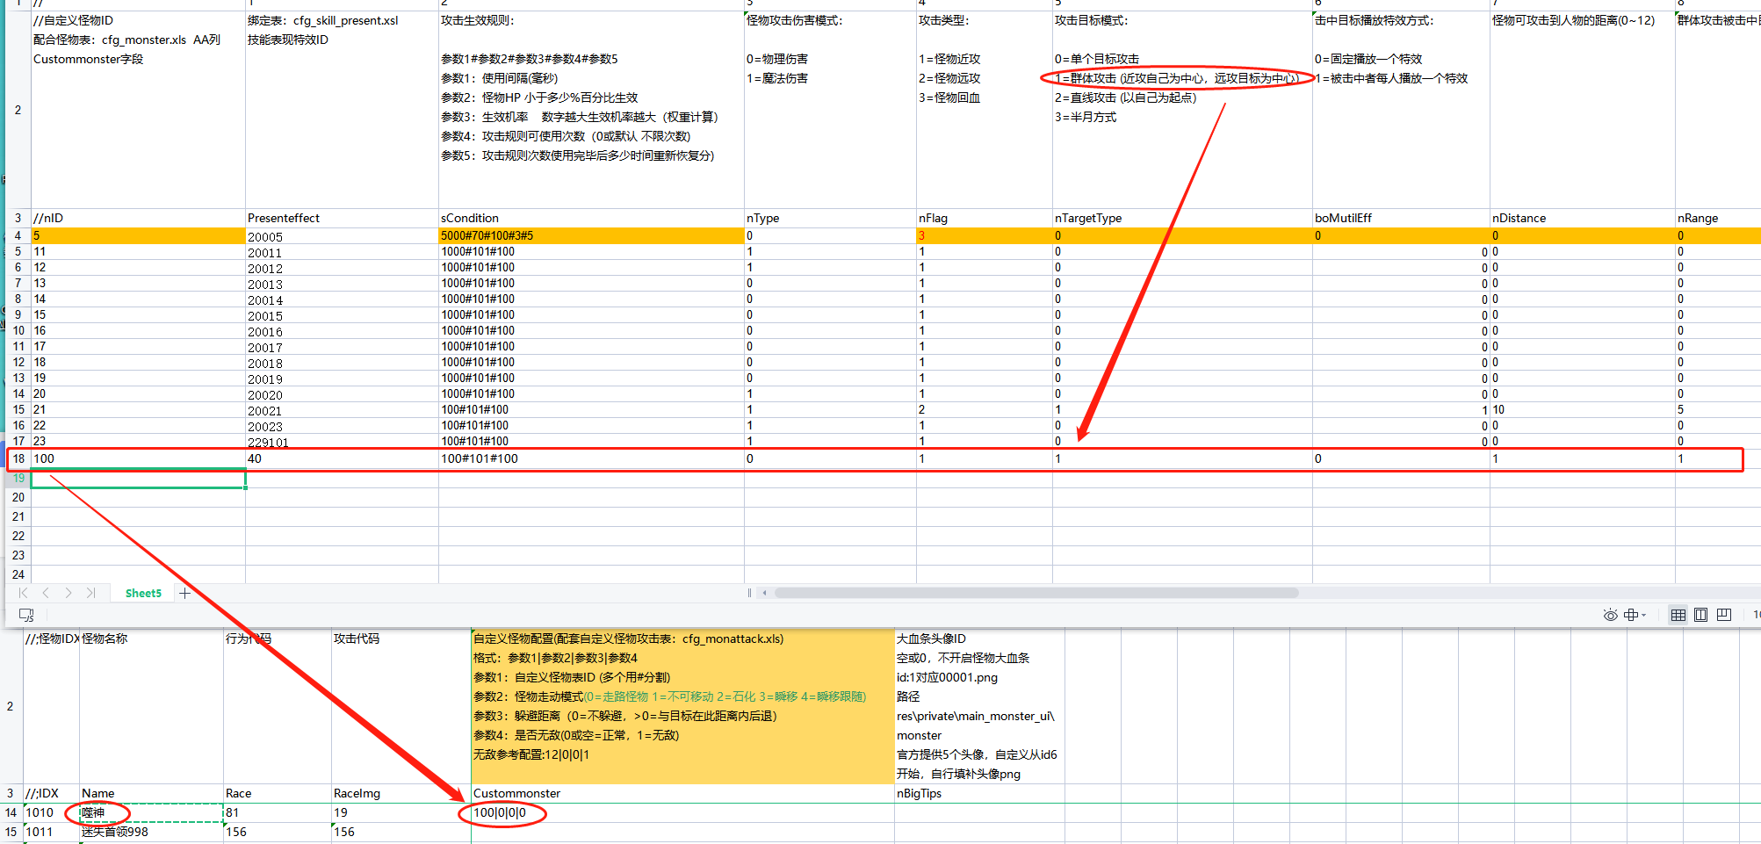Select nID cell 100 in row 18
The image size is (1761, 844).
tap(139, 458)
